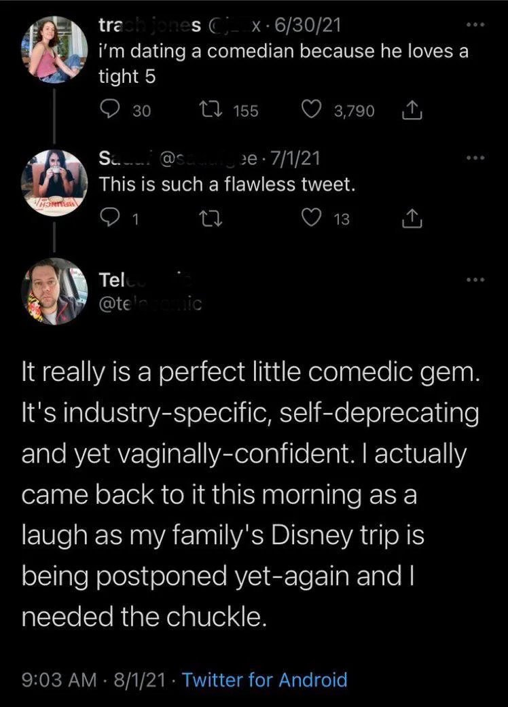The height and width of the screenshot is (707, 508).
Task: Retweet the flawless tweet reply
Action: pyautogui.click(x=208, y=219)
